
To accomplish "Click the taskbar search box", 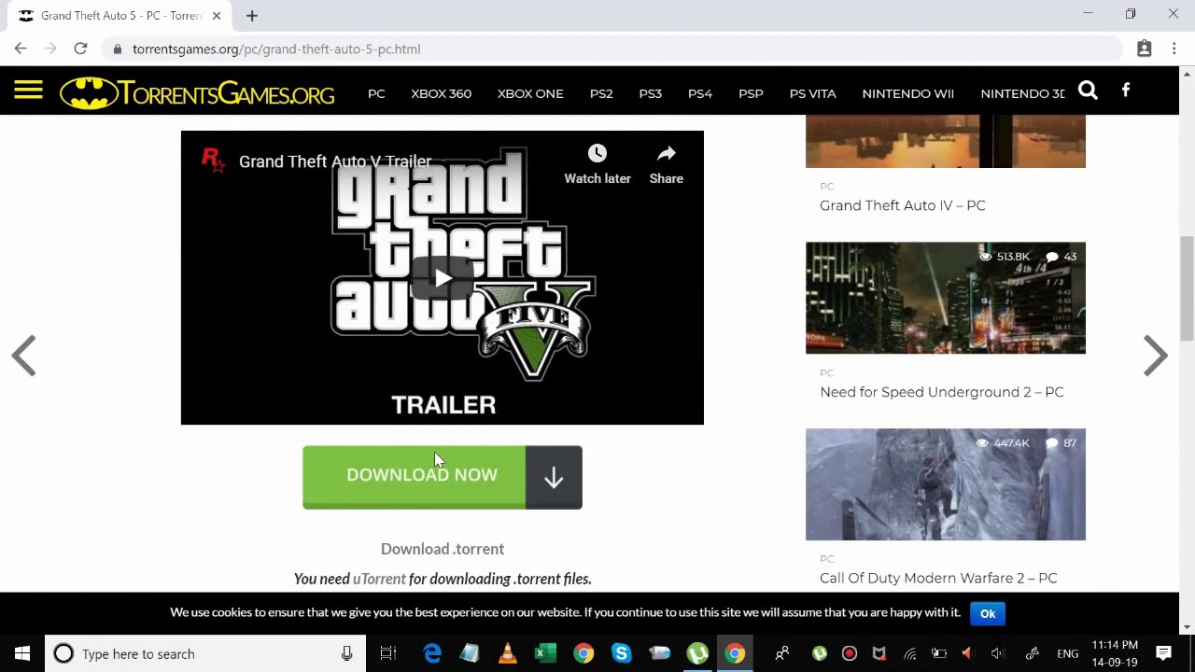I will click(205, 653).
